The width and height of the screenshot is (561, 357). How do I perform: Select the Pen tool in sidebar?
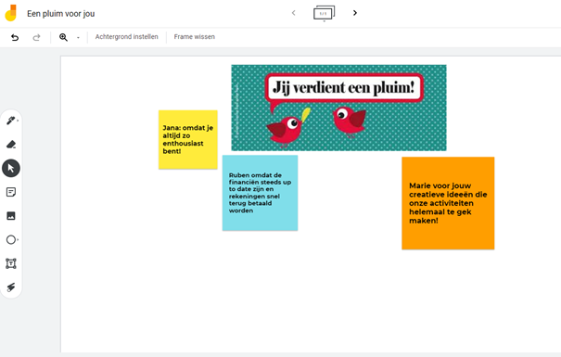pyautogui.click(x=11, y=121)
